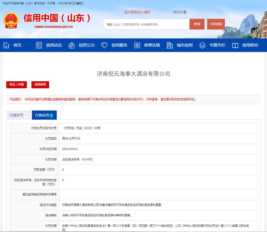Click the 专题专栏 layers icon
The image size is (267, 232).
click(202, 45)
